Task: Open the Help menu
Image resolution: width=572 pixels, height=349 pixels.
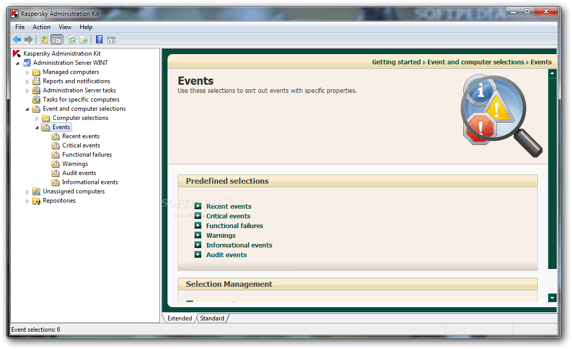Action: [x=86, y=27]
